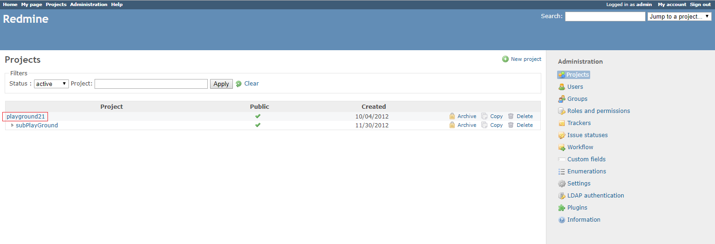Click the Plugins puzzle piece icon
Viewport: 715px width, 244px height.
click(562, 208)
